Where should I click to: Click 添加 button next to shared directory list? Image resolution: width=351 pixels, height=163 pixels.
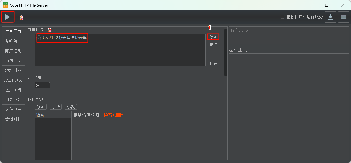(214, 37)
